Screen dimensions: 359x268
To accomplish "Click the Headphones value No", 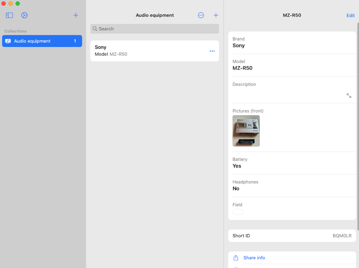I will [x=236, y=188].
